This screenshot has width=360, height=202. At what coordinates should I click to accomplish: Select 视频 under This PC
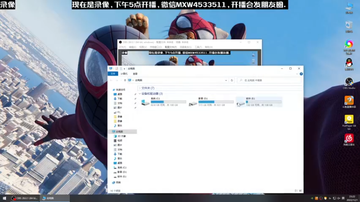[118, 141]
